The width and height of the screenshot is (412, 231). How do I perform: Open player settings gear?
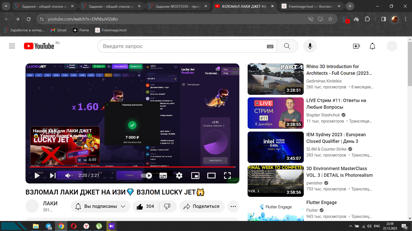click(179, 175)
